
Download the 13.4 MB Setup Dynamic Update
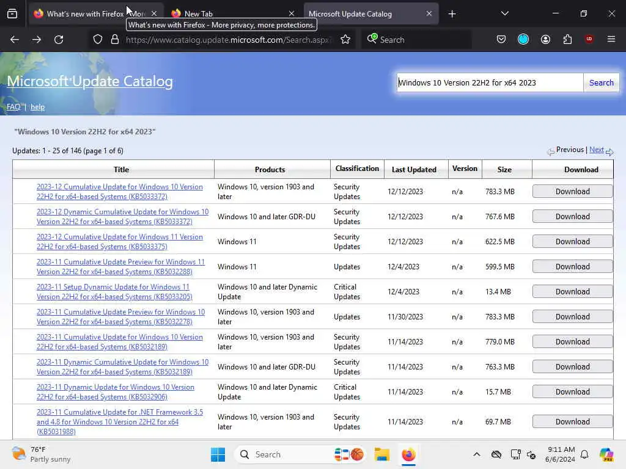pyautogui.click(x=572, y=291)
